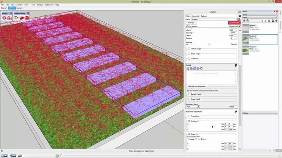This screenshot has height=158, width=282.
Task: Adjust the Pointing Up to Normal slider handle
Action: [x=209, y=44]
